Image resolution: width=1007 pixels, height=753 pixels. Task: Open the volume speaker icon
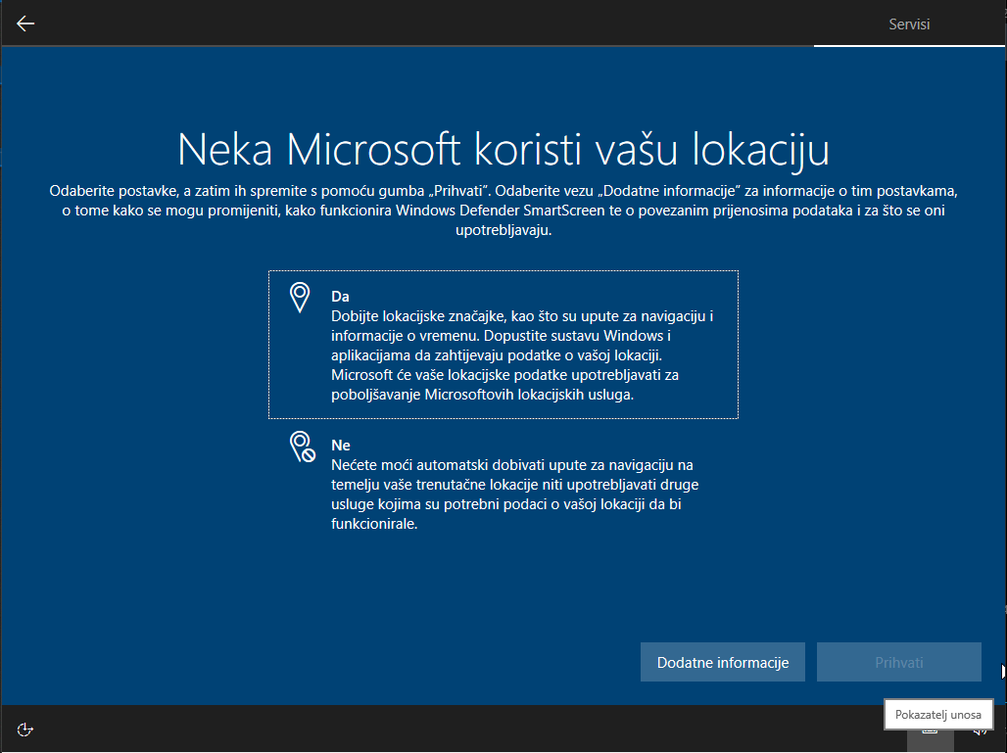coord(980,731)
